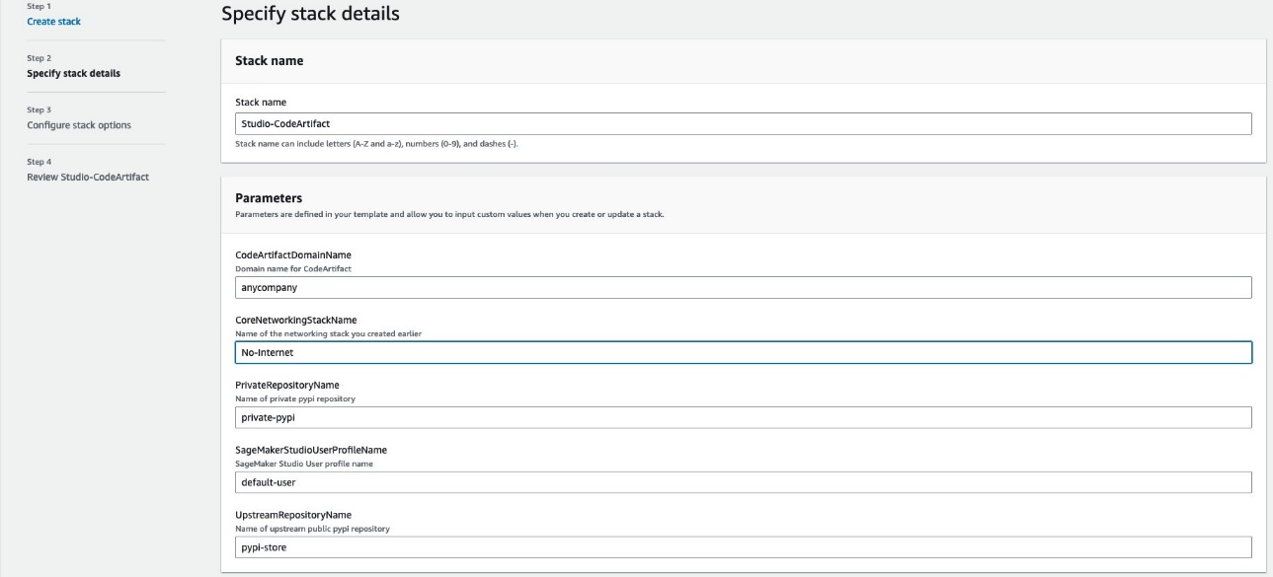Screen dimensions: 1273x577
Task: Select Configure stack options step
Action: pos(79,125)
